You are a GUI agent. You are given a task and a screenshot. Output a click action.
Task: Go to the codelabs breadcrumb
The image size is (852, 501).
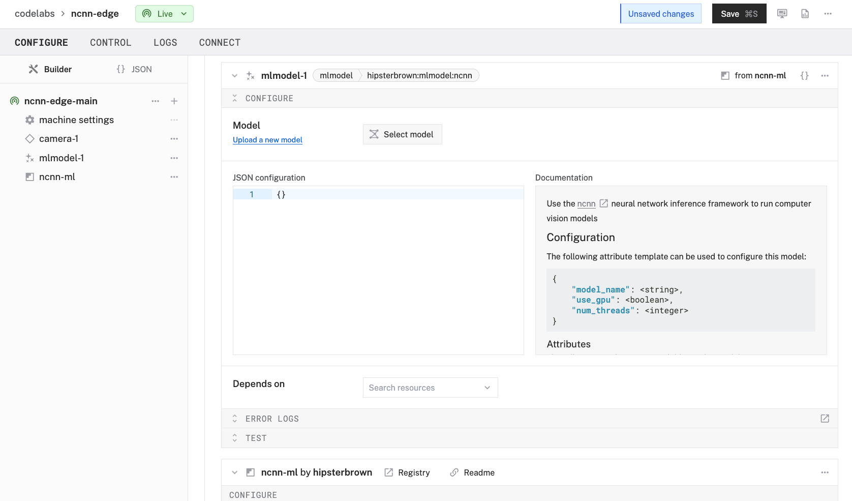pyautogui.click(x=35, y=14)
